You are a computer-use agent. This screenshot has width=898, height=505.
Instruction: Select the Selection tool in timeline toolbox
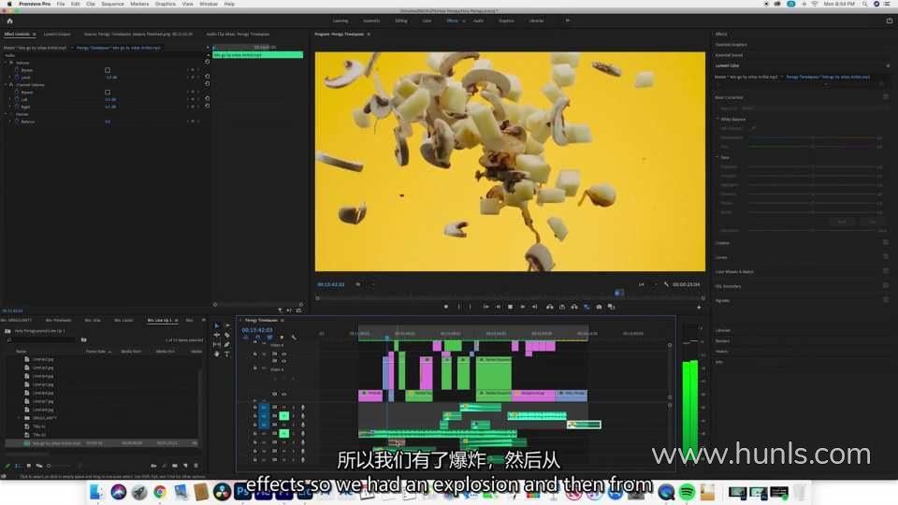click(x=217, y=325)
